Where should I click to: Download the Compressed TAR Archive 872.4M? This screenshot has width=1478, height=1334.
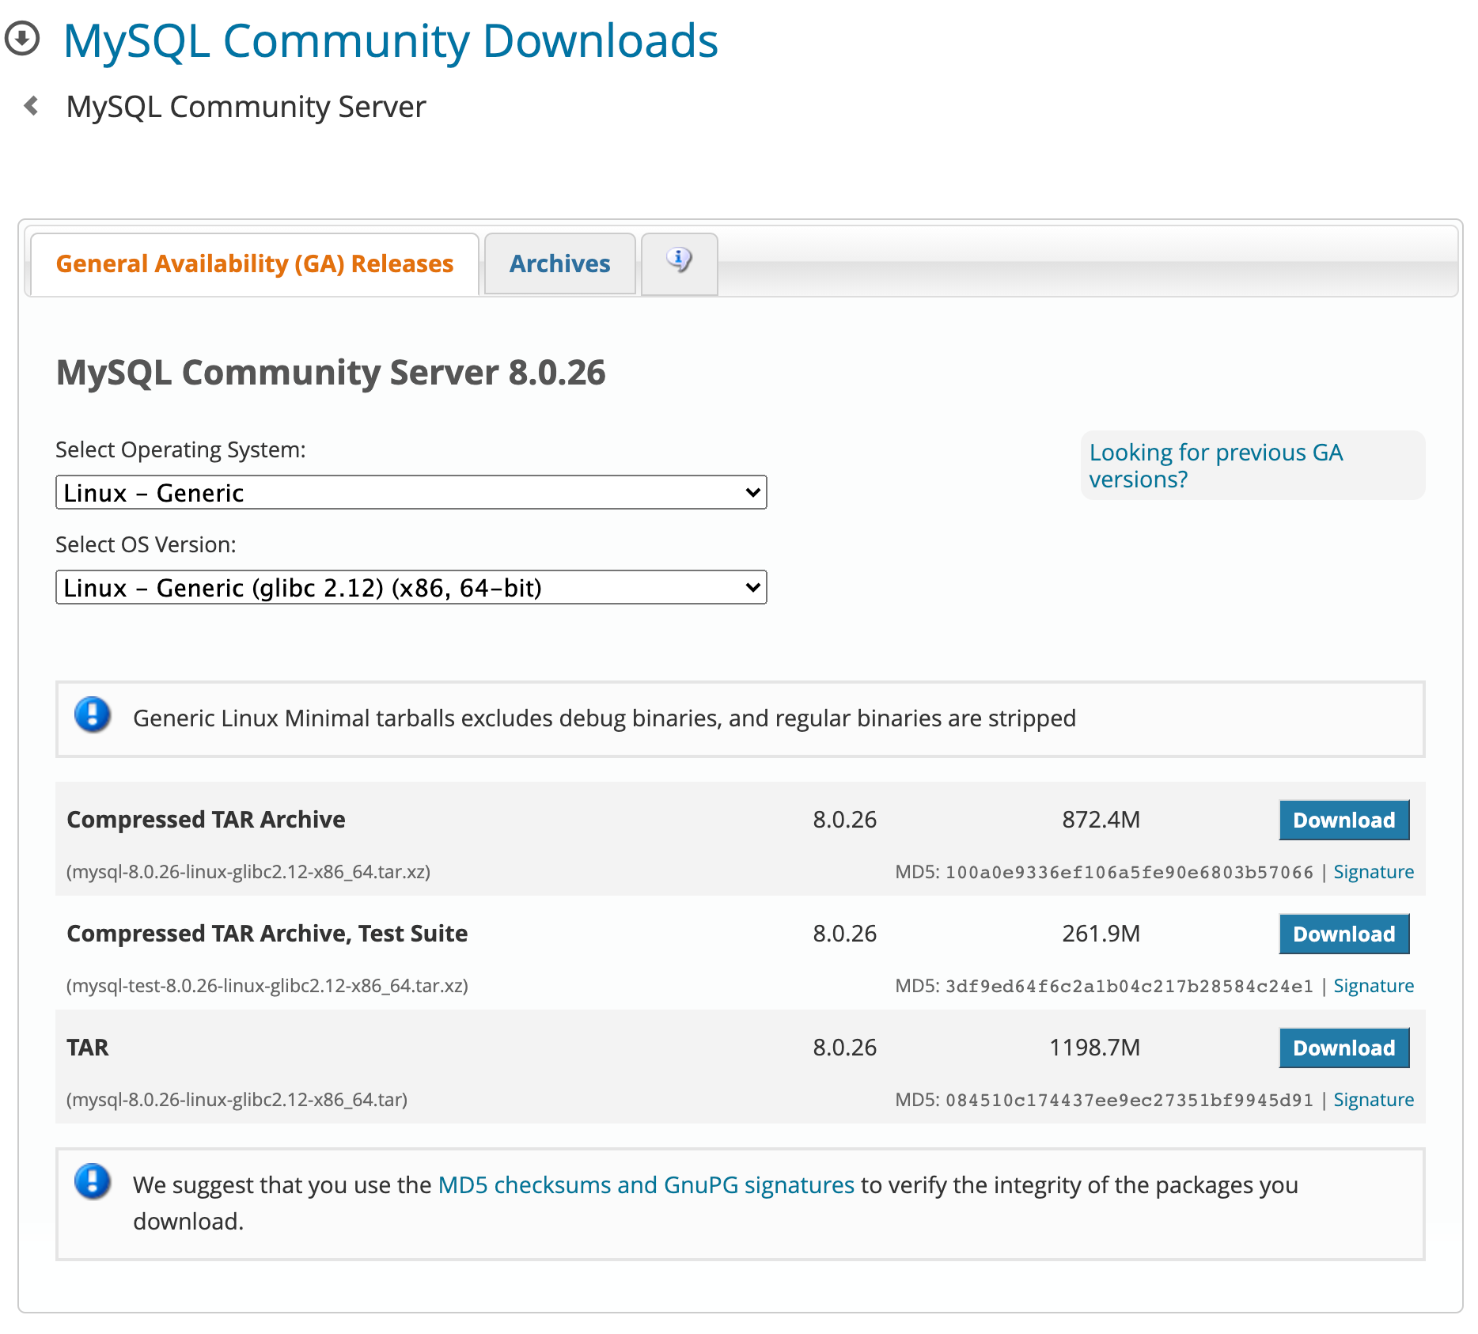(1344, 820)
